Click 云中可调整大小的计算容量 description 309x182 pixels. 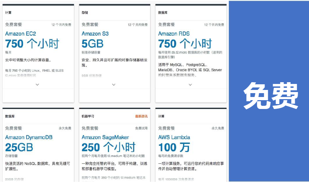pos(29,60)
